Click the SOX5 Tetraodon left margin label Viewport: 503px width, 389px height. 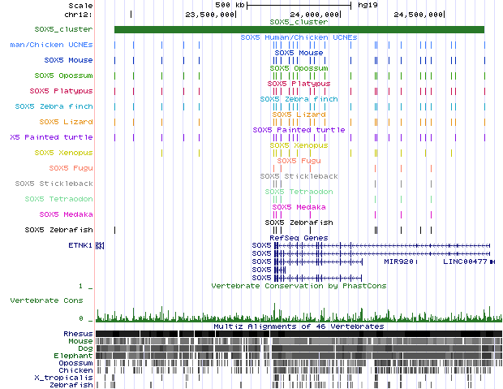[58, 198]
